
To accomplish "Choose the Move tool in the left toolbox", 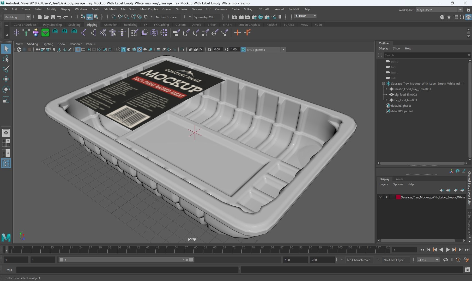I will point(6,79).
